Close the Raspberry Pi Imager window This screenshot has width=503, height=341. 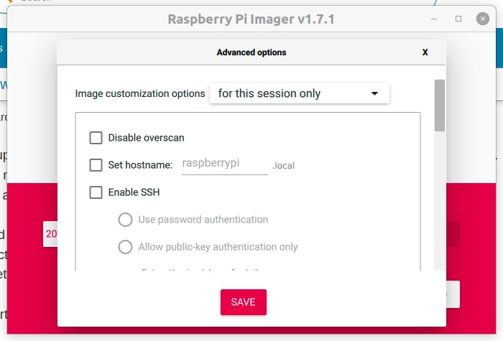481,19
